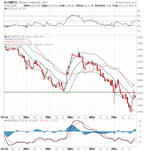Click the green line marker before KELT(20,2.0,10)
Image resolution: width=147 pixels, height=151 pixels.
click(x=6, y=45)
